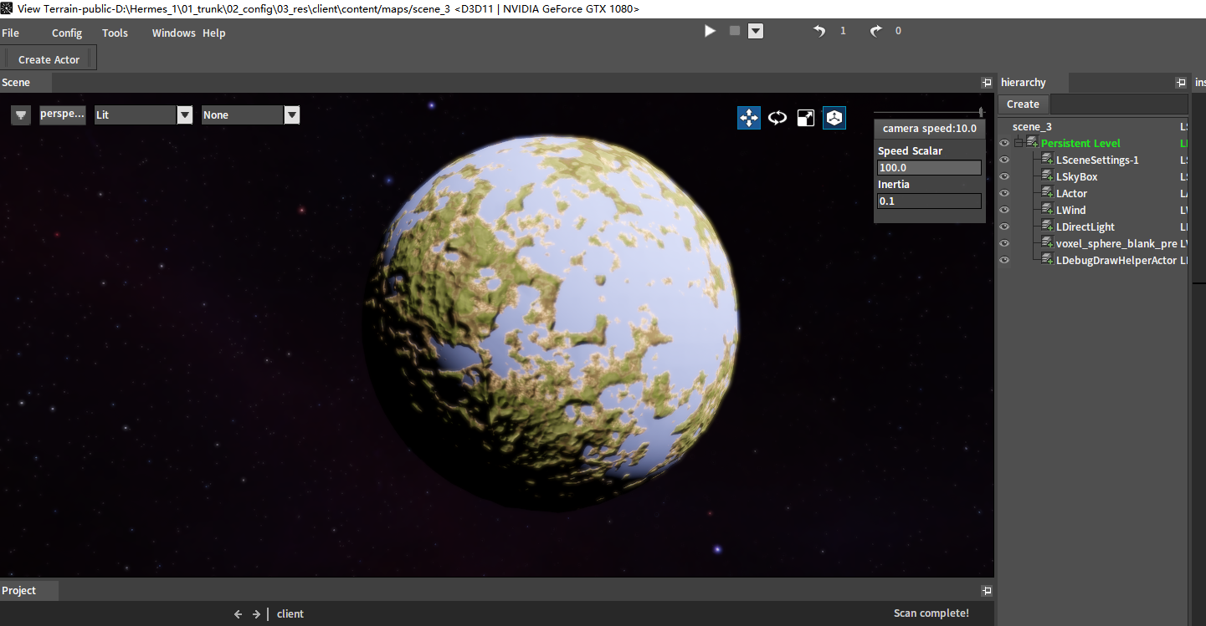Click the Speed Scalar input field
Viewport: 1206px width, 626px height.
tap(928, 168)
